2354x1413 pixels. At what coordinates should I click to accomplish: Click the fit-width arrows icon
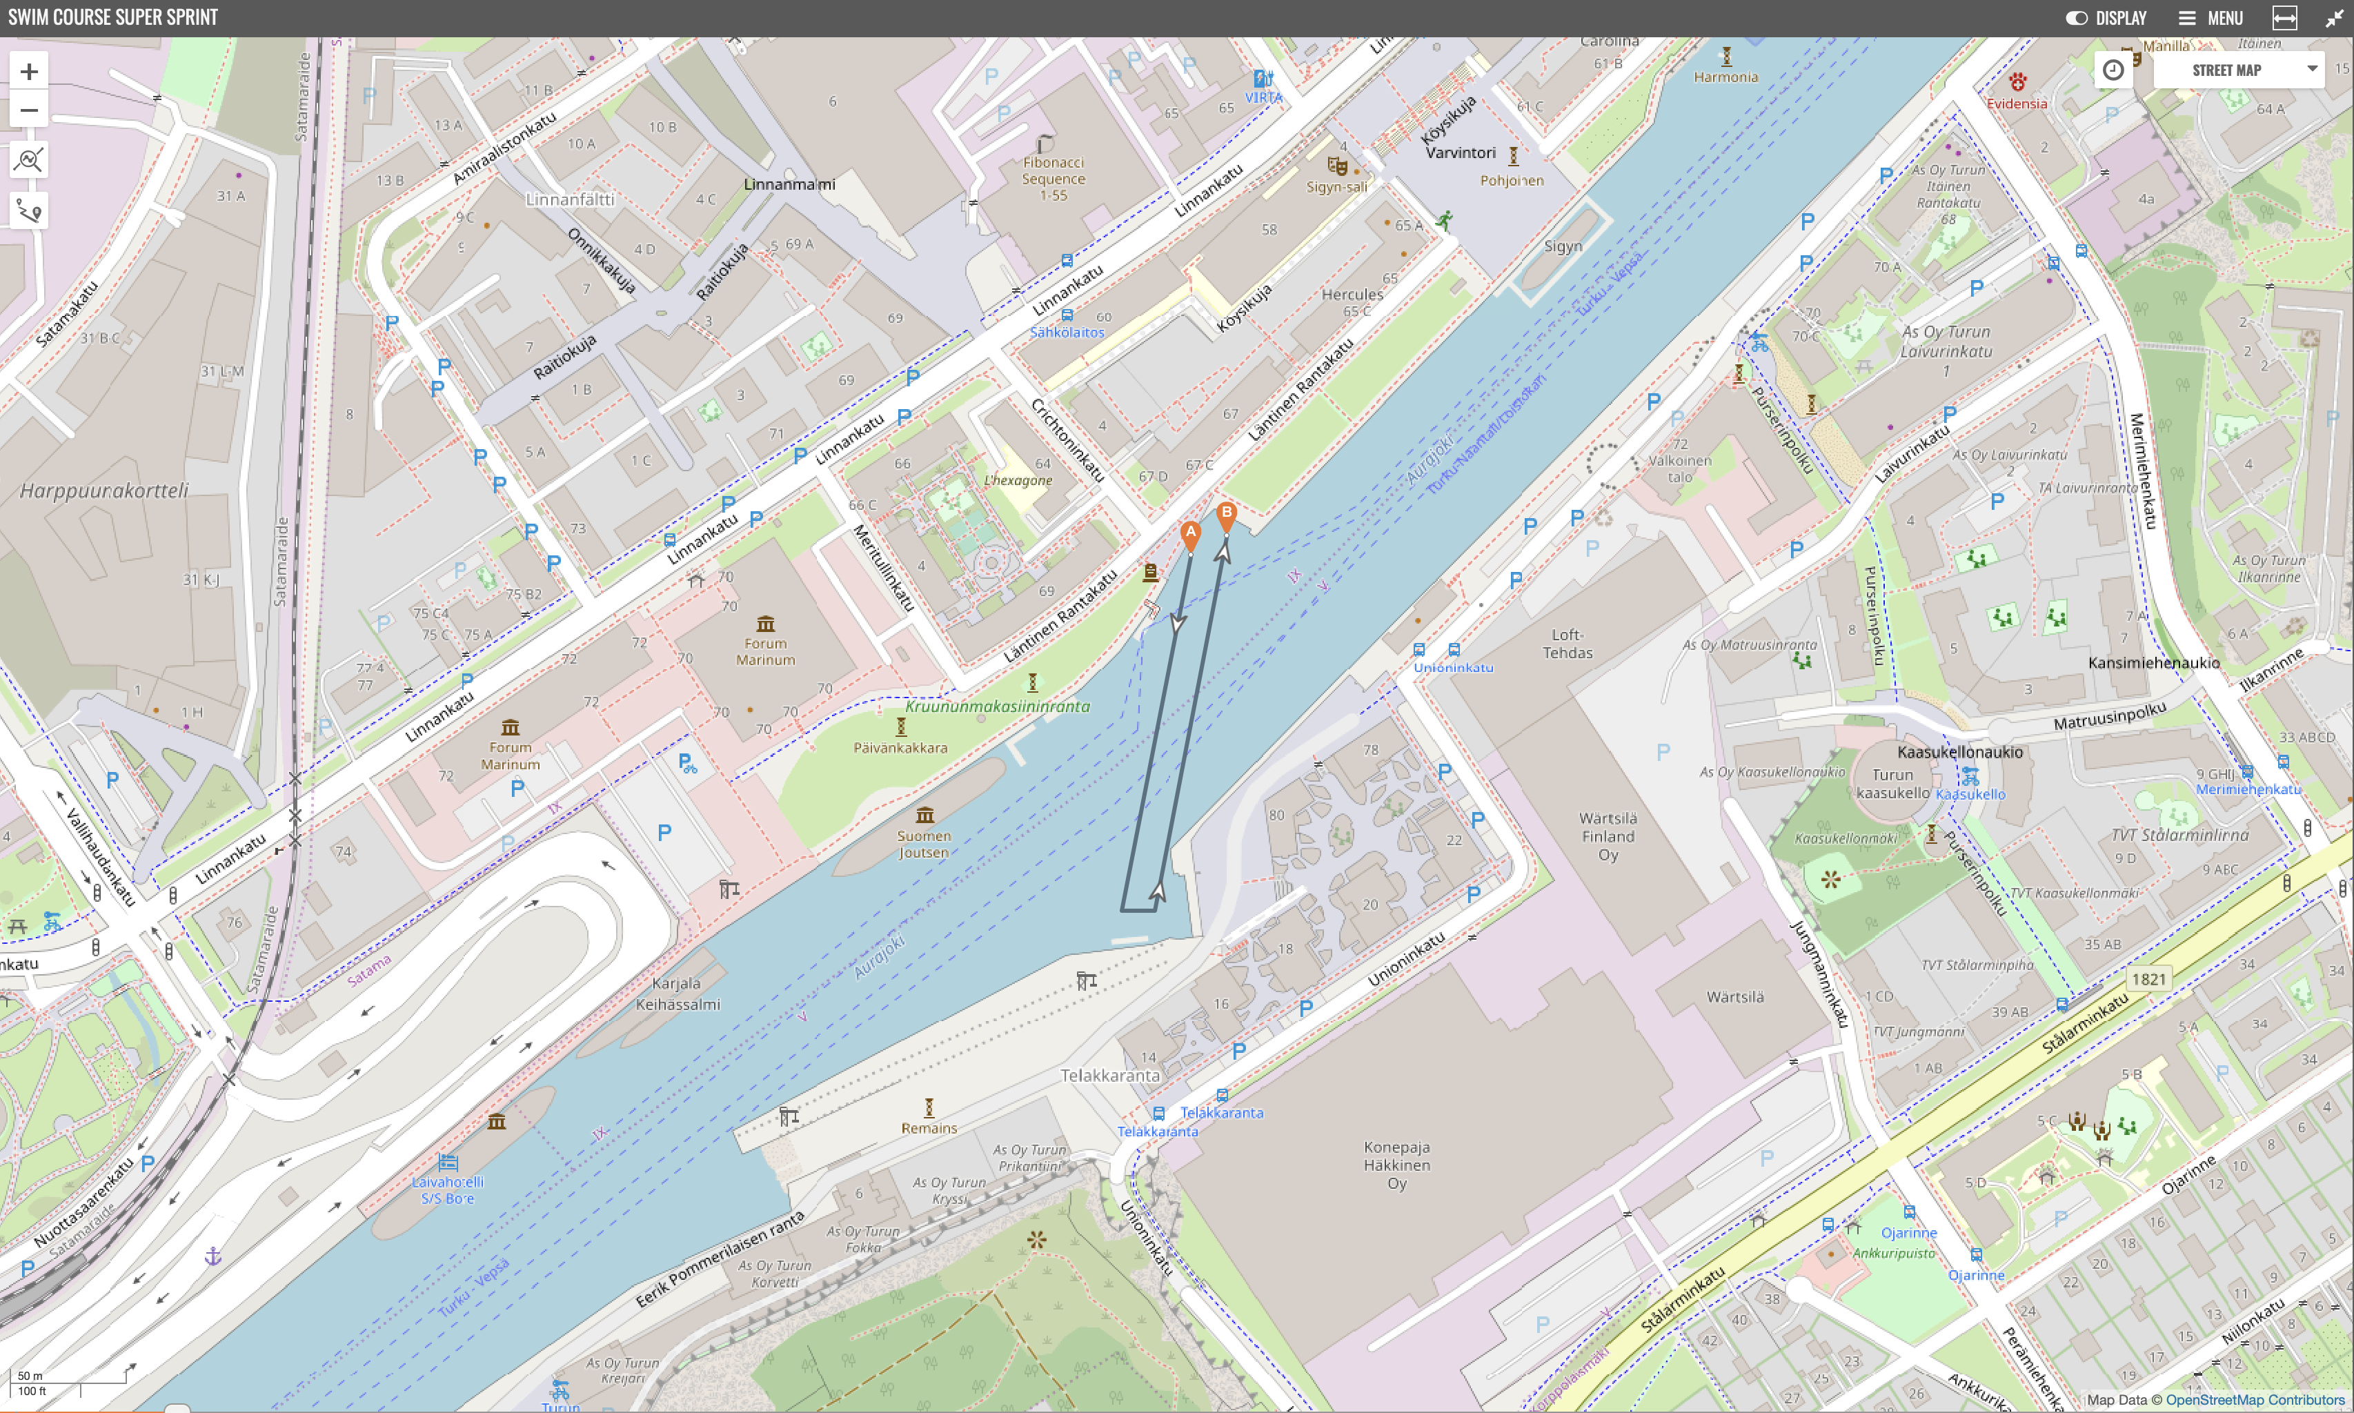[x=2284, y=18]
